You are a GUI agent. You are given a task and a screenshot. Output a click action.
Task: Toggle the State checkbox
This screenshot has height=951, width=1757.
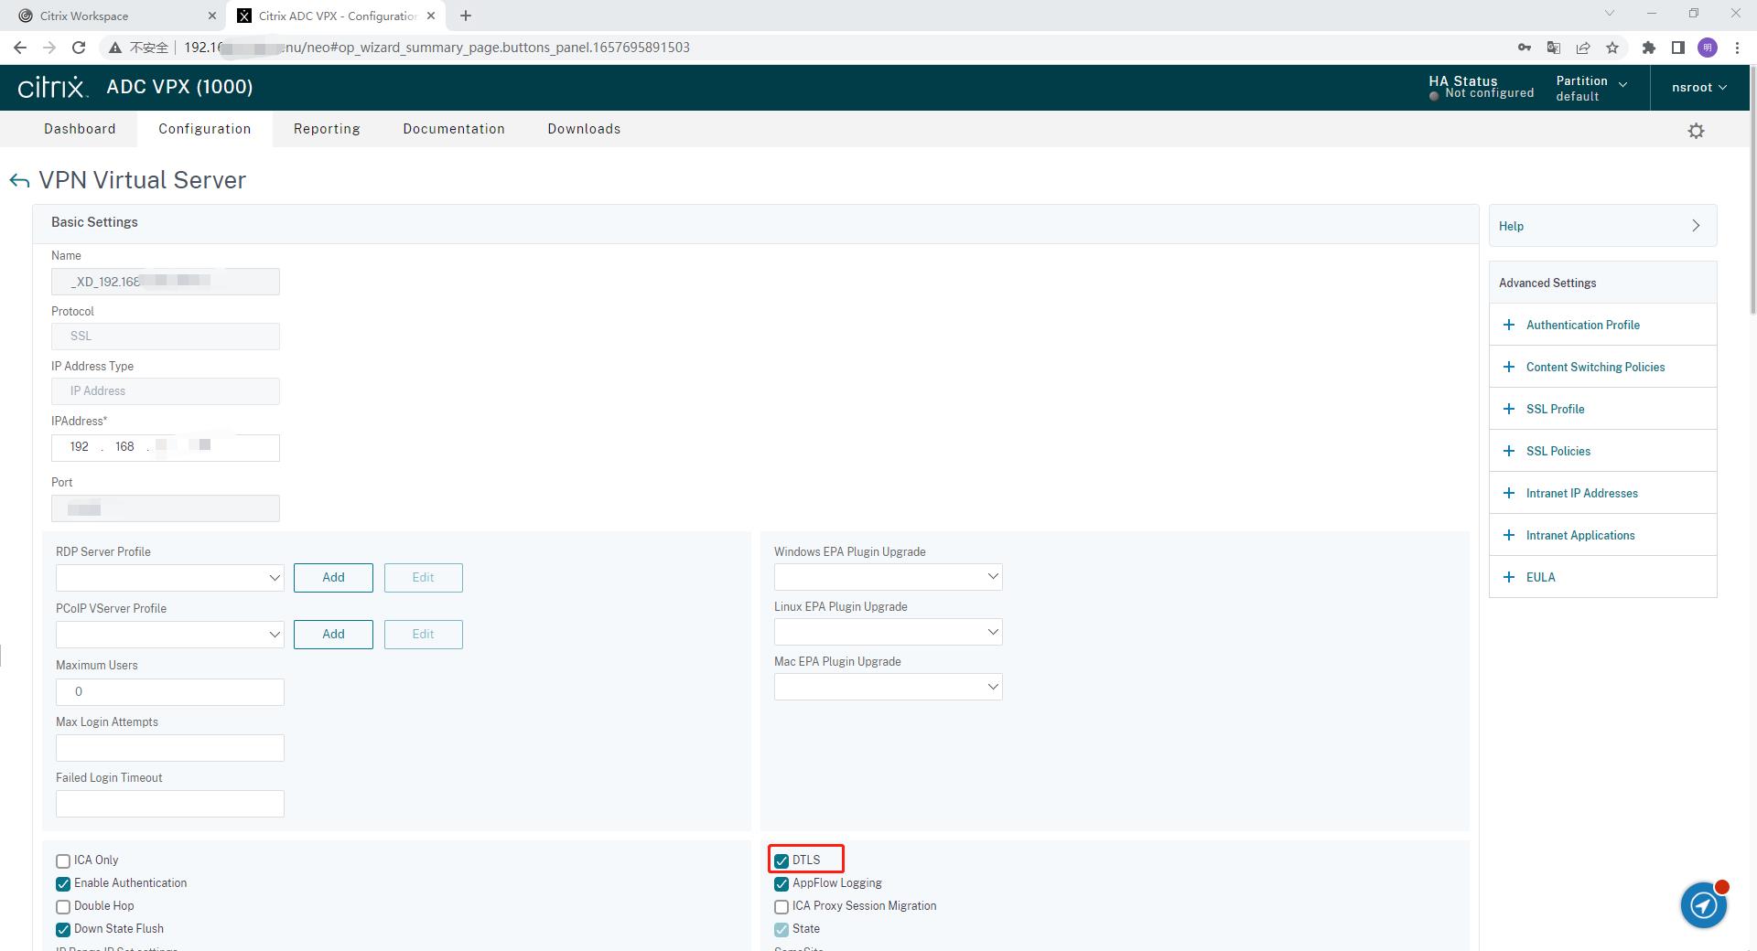click(781, 929)
